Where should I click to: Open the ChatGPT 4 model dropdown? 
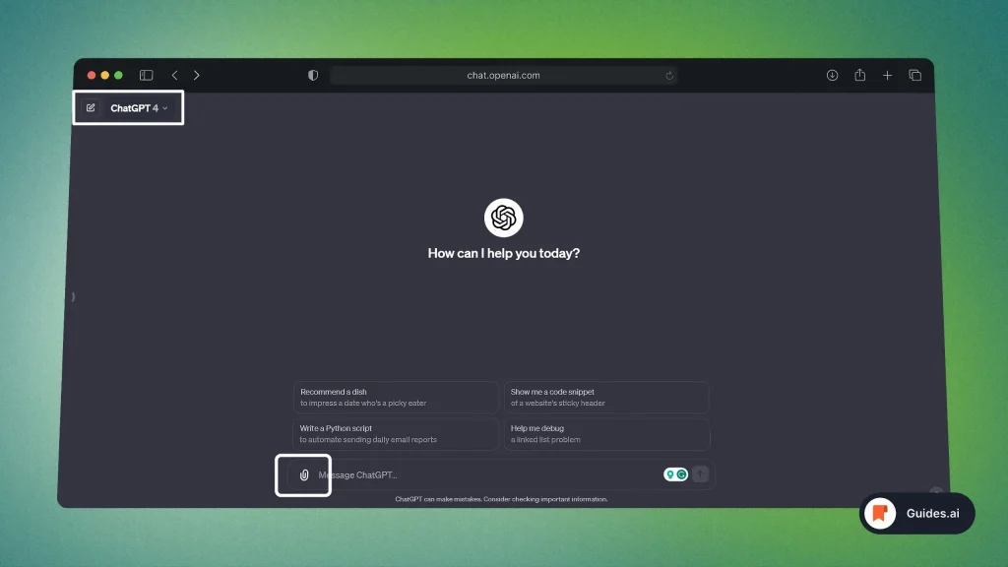[x=139, y=108]
